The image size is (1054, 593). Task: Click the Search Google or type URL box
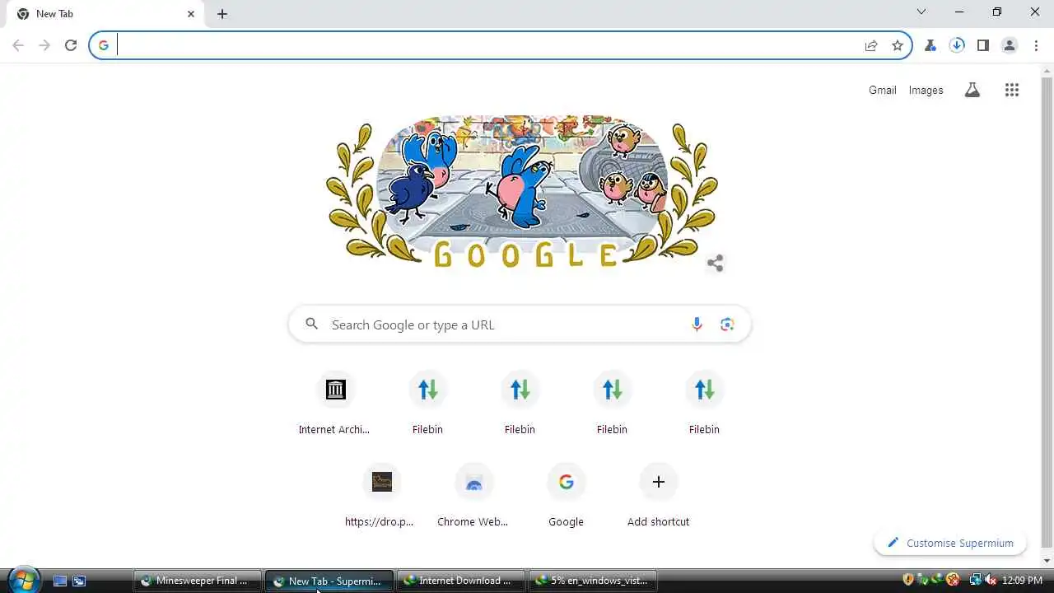(520, 325)
